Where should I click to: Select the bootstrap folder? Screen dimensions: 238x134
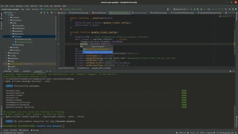[15, 53]
